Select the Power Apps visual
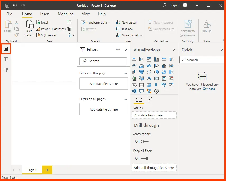Viewport: 226px width, 181px height. (x=156, y=91)
